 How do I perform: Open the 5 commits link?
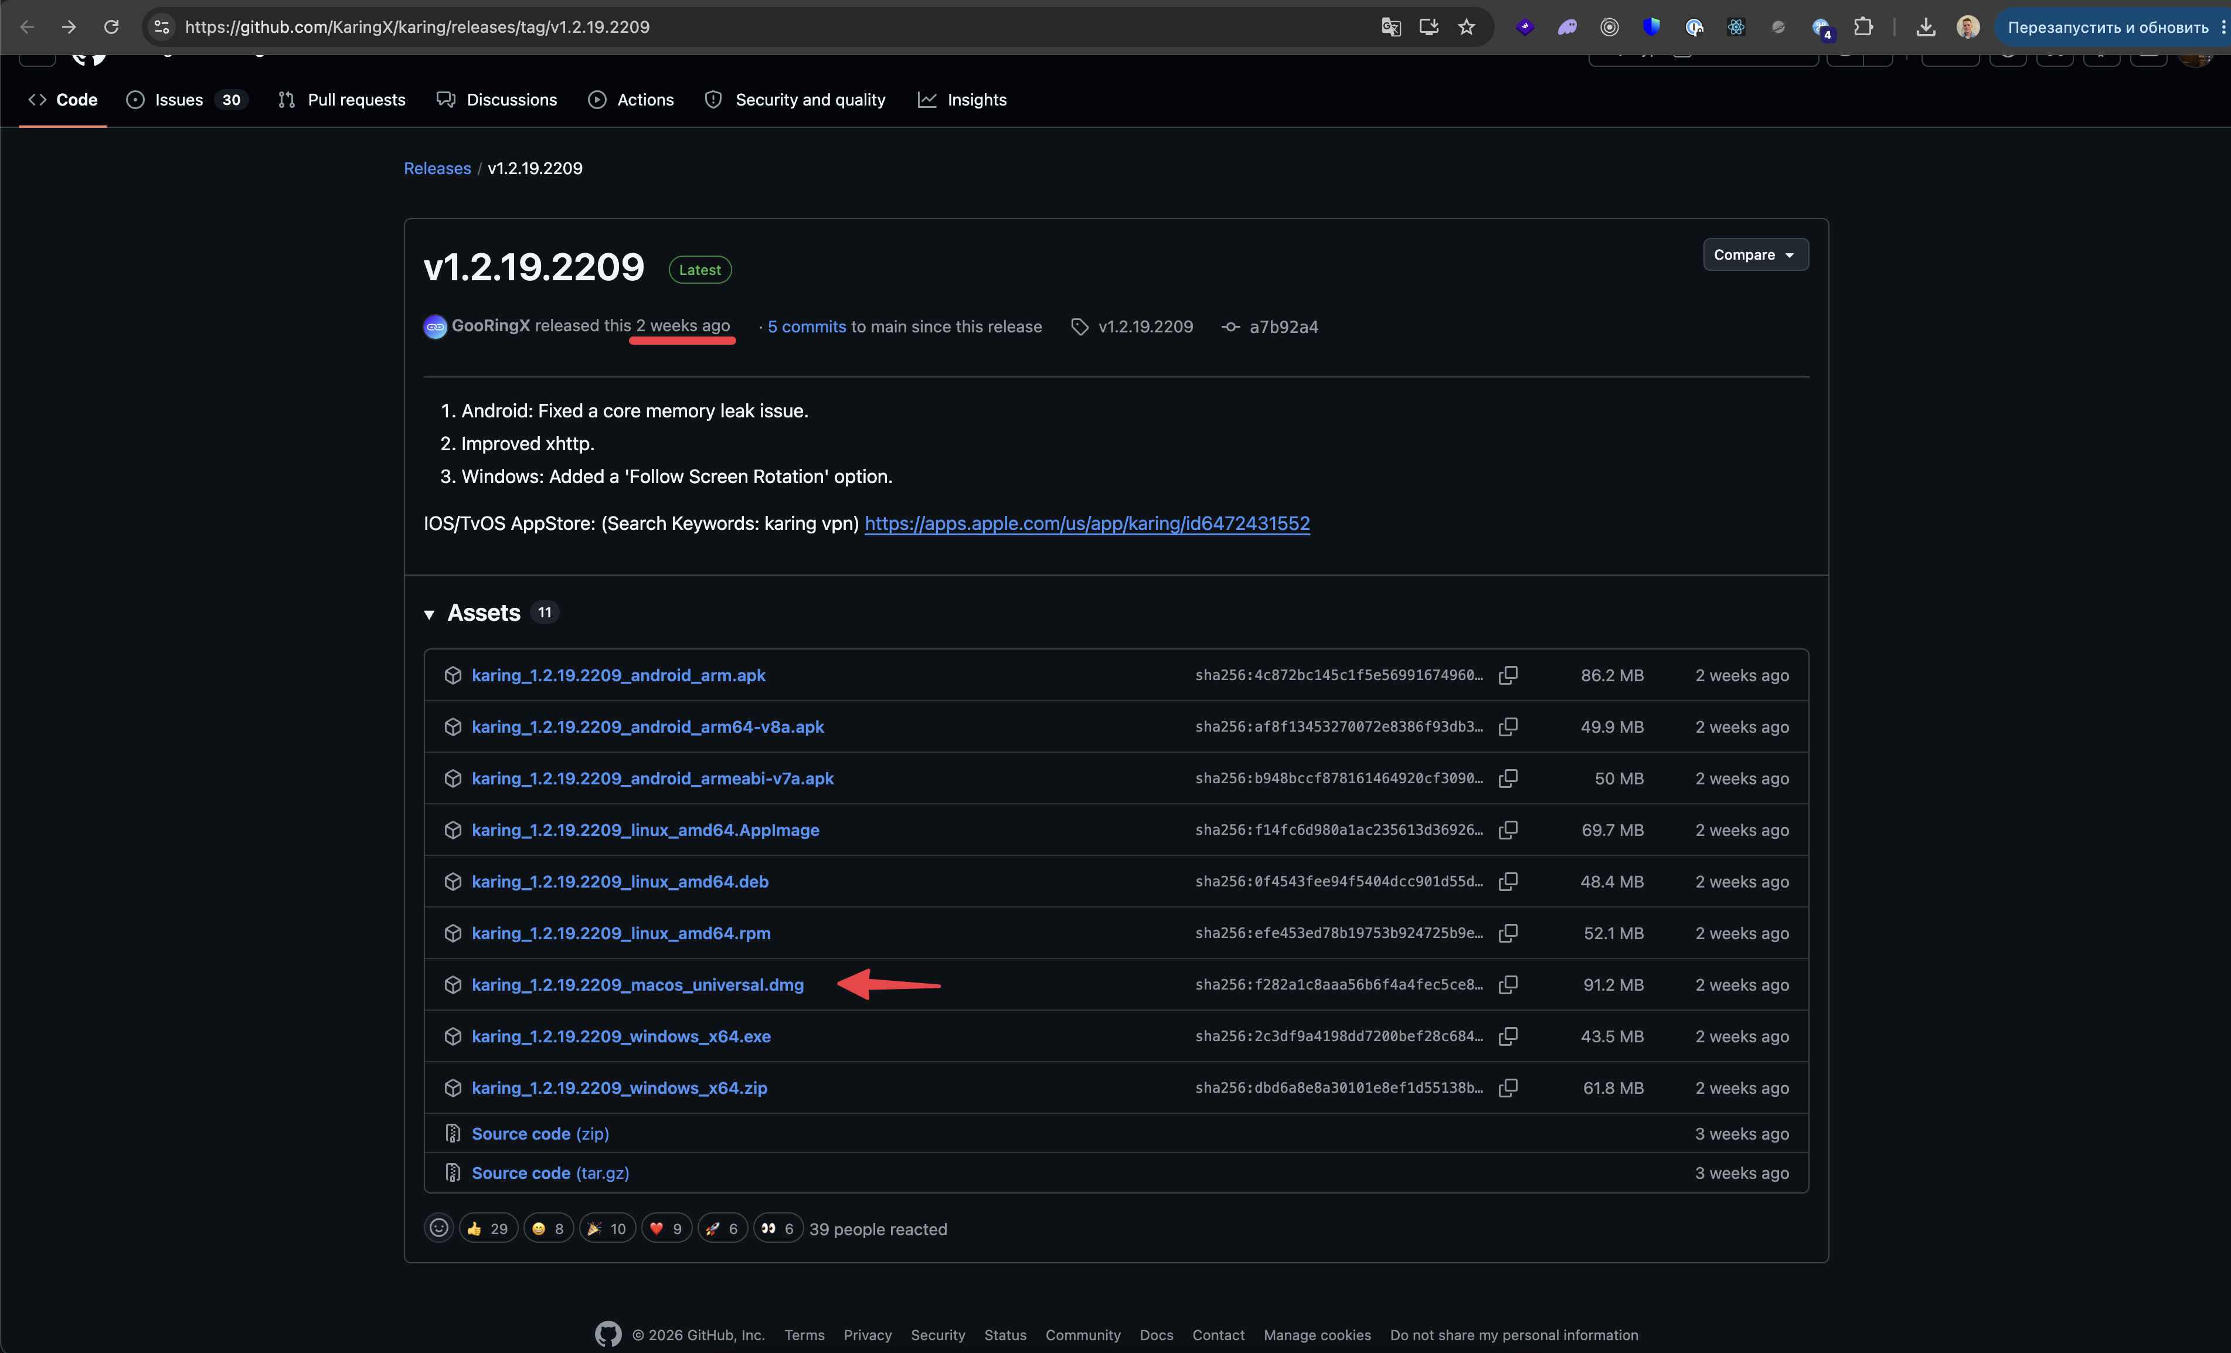pos(807,327)
